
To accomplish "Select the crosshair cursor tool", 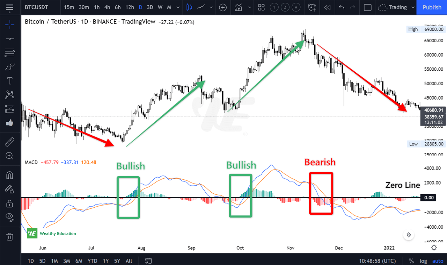I will (x=10, y=24).
